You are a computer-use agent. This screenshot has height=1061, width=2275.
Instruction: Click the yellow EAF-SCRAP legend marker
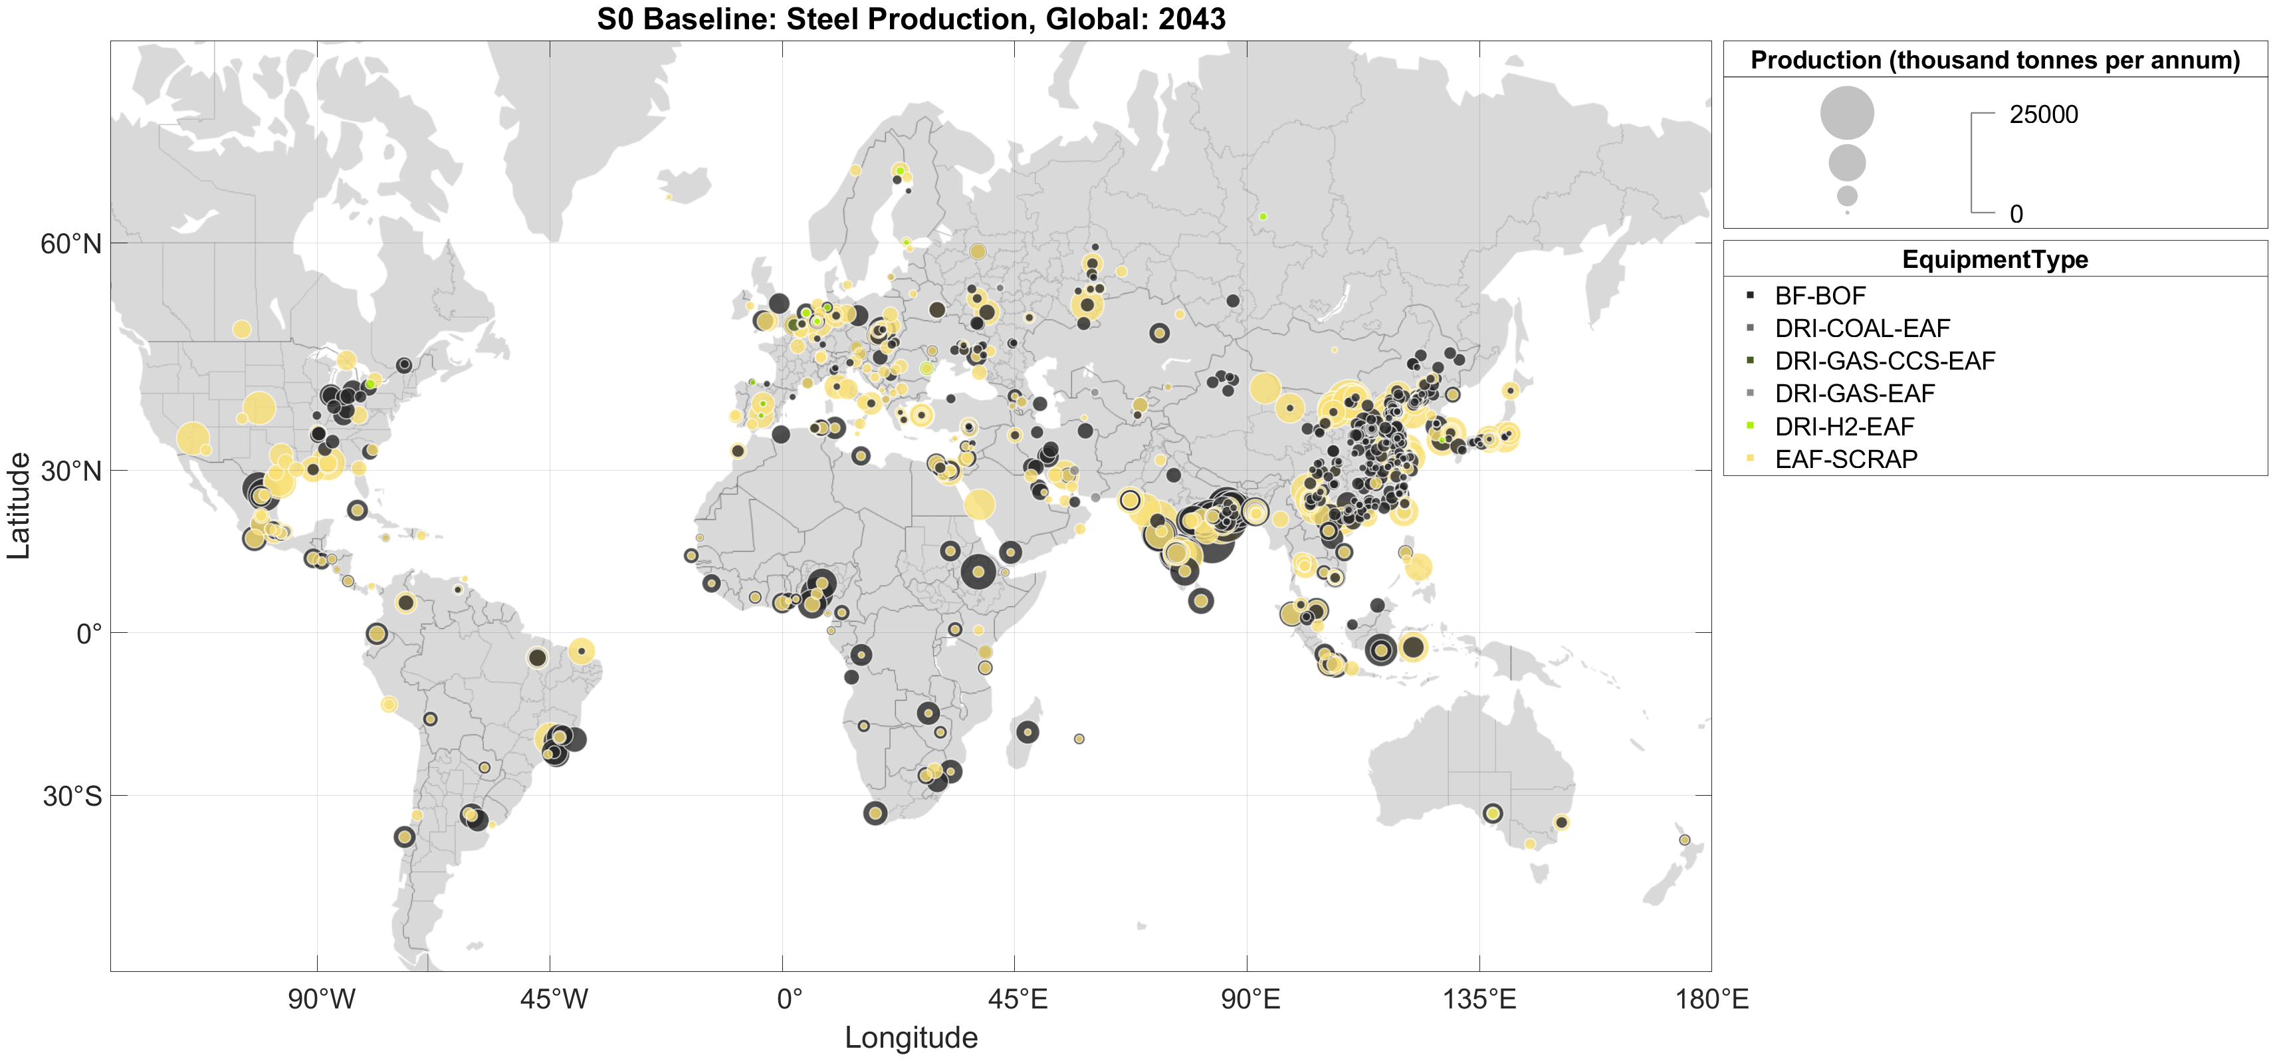[1751, 459]
